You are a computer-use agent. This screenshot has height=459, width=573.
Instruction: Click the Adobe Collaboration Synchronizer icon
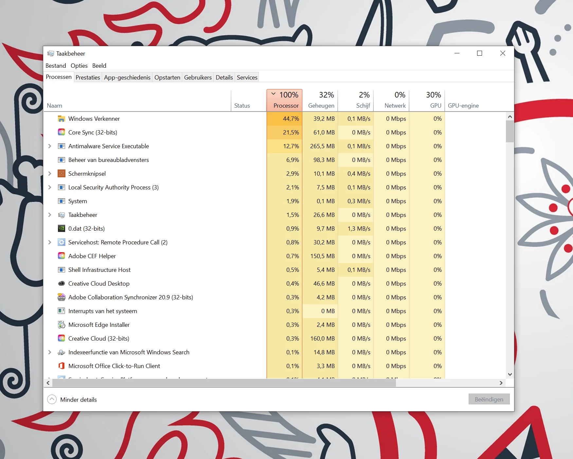[61, 297]
